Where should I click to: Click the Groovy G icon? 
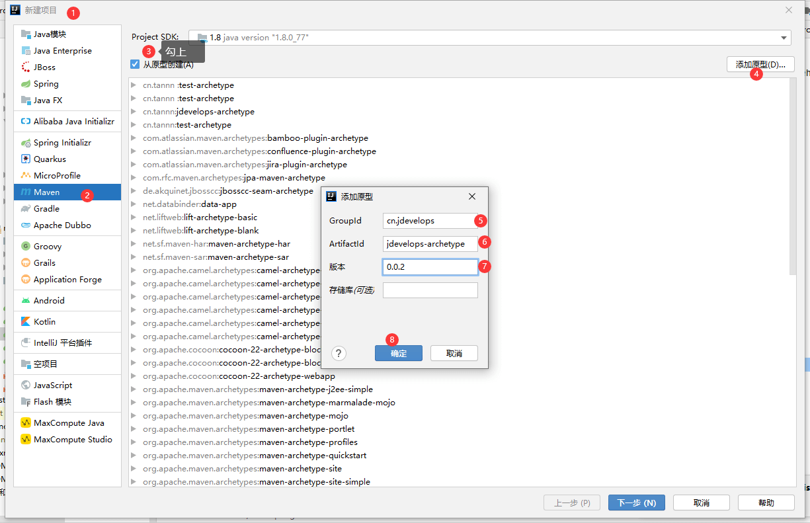(26, 247)
